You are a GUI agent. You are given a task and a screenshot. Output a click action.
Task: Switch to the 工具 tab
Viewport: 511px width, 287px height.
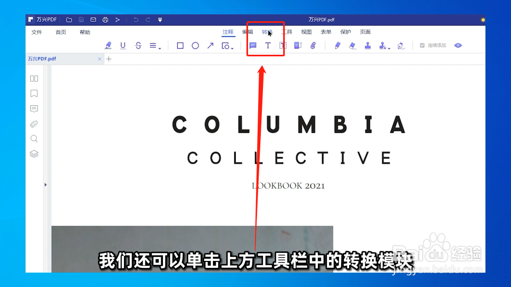tap(287, 32)
